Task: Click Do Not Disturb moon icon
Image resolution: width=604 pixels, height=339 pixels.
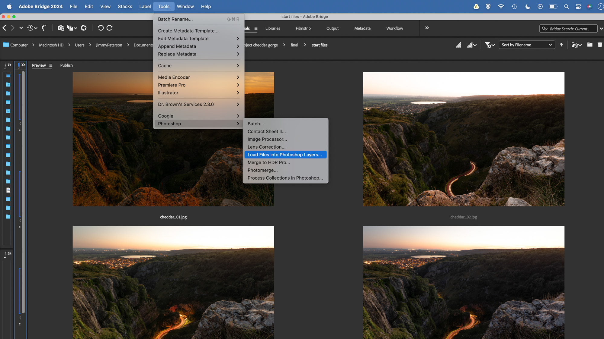Action: 528,6
